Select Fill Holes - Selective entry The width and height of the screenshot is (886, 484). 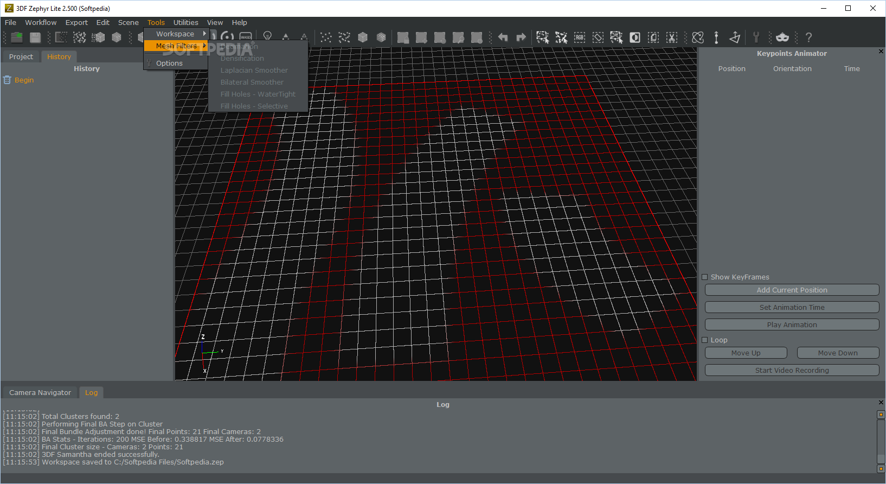point(258,106)
